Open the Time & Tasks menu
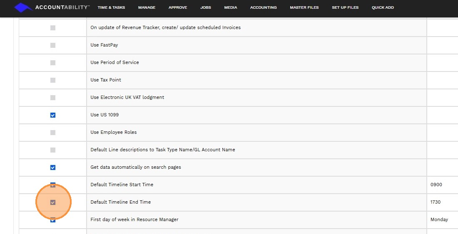458x234 pixels. tap(111, 7)
